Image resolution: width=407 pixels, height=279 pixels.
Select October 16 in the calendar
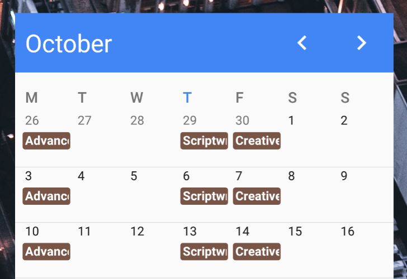point(348,232)
